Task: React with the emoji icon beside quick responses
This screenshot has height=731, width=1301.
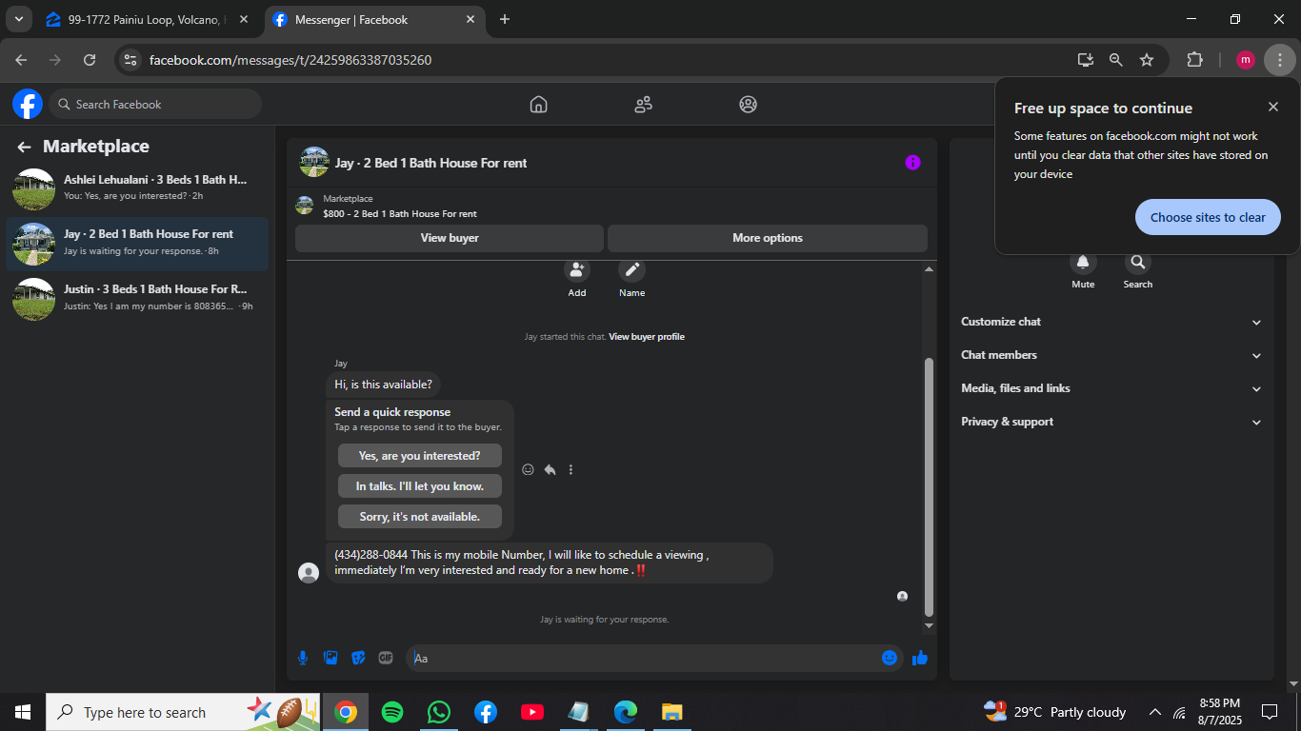Action: 529,469
